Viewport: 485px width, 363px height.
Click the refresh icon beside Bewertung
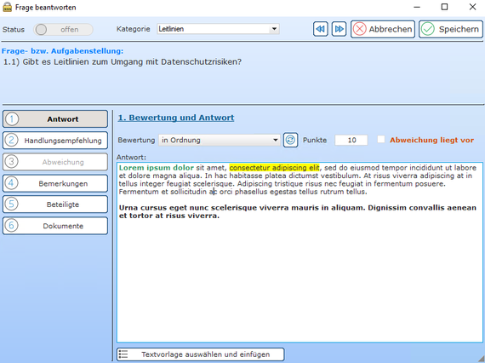(290, 140)
